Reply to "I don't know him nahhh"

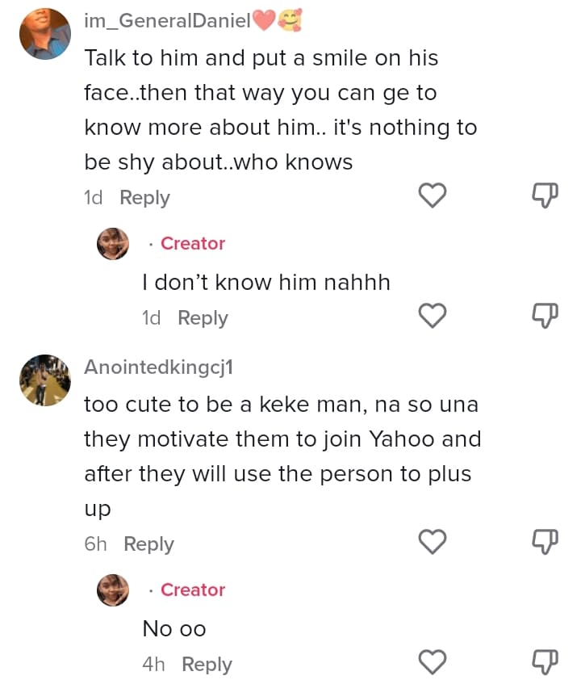coord(203,318)
